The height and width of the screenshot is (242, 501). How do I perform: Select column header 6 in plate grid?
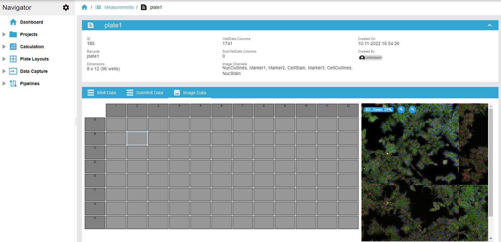[x=222, y=110]
